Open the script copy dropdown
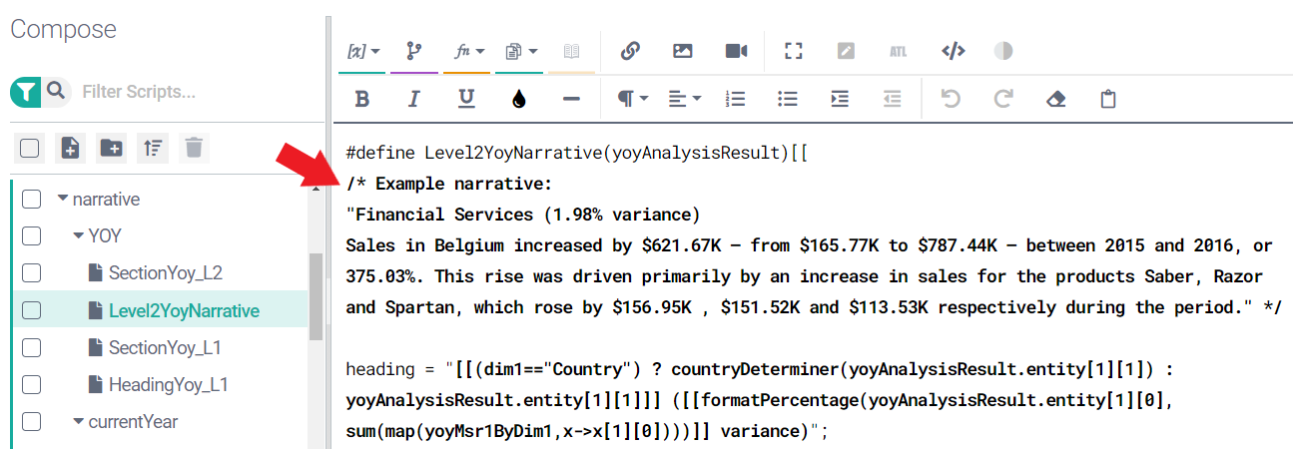Image resolution: width=1293 pixels, height=449 pixels. [521, 51]
